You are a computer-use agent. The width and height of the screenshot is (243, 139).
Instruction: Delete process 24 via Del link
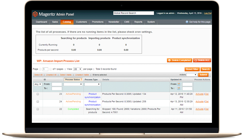click(207, 101)
